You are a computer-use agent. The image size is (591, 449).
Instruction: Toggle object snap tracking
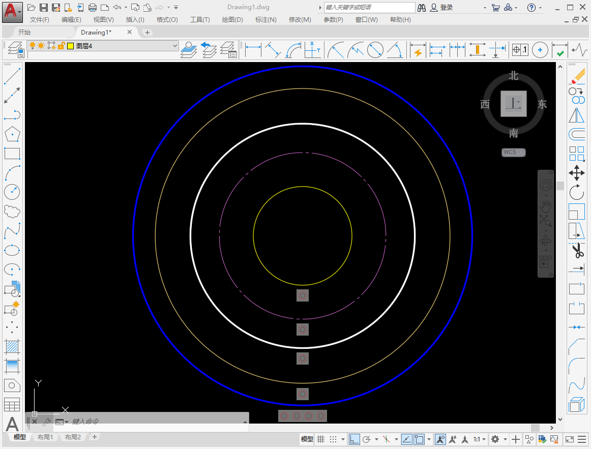pos(407,439)
